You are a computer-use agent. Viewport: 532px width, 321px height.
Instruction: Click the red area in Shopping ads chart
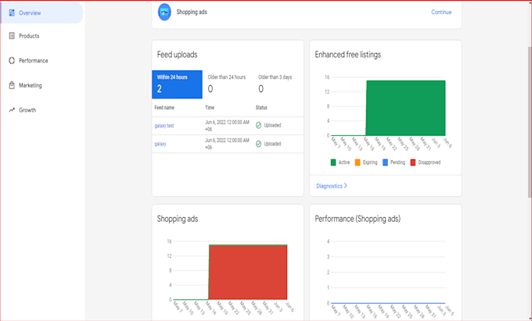(248, 273)
